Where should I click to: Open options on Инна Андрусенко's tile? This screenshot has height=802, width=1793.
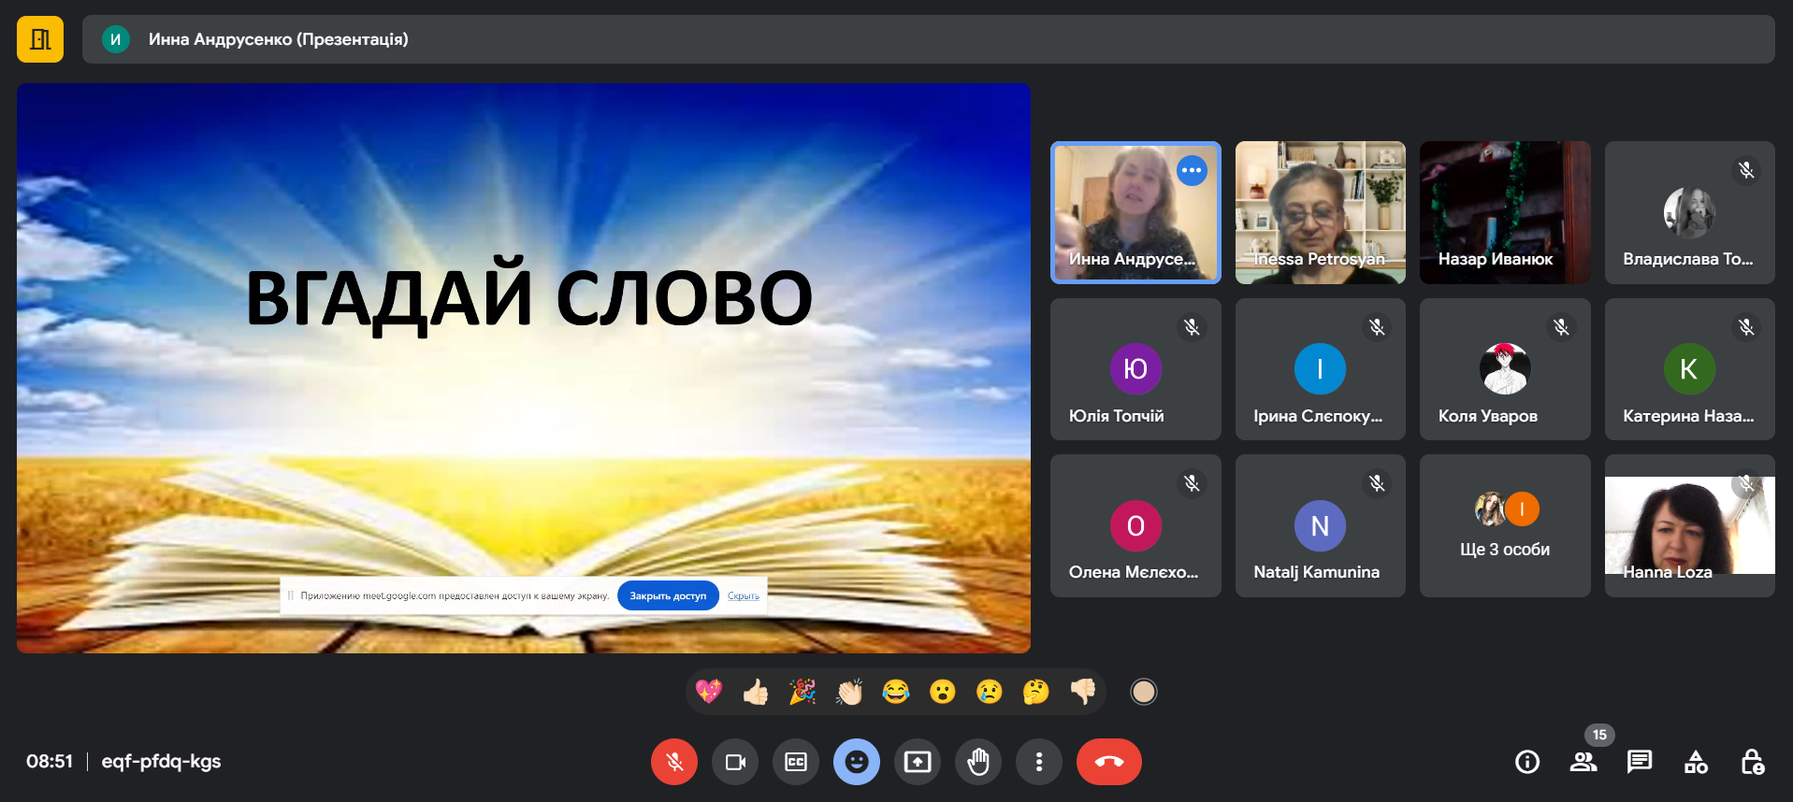1192,170
